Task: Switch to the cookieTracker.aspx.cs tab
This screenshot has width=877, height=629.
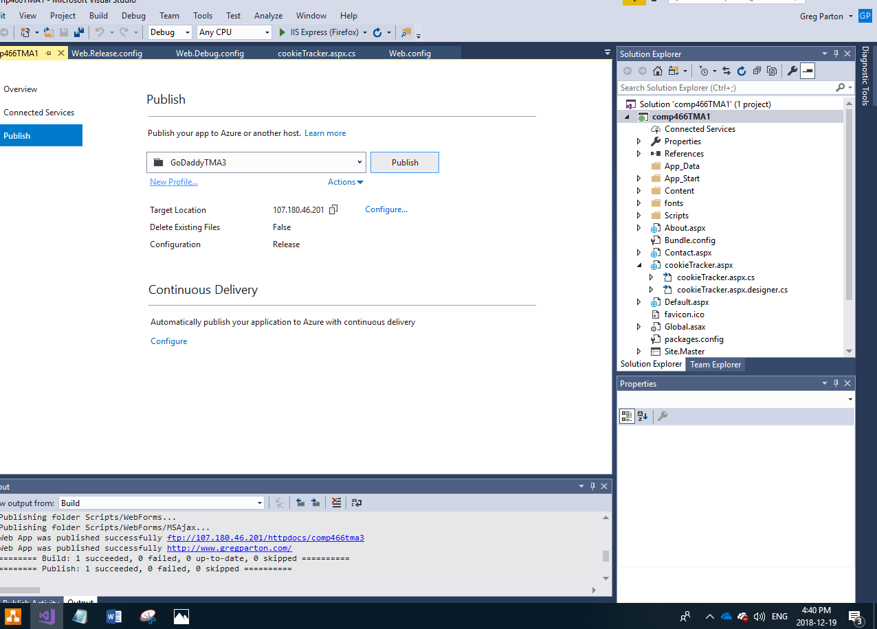Action: pos(317,53)
